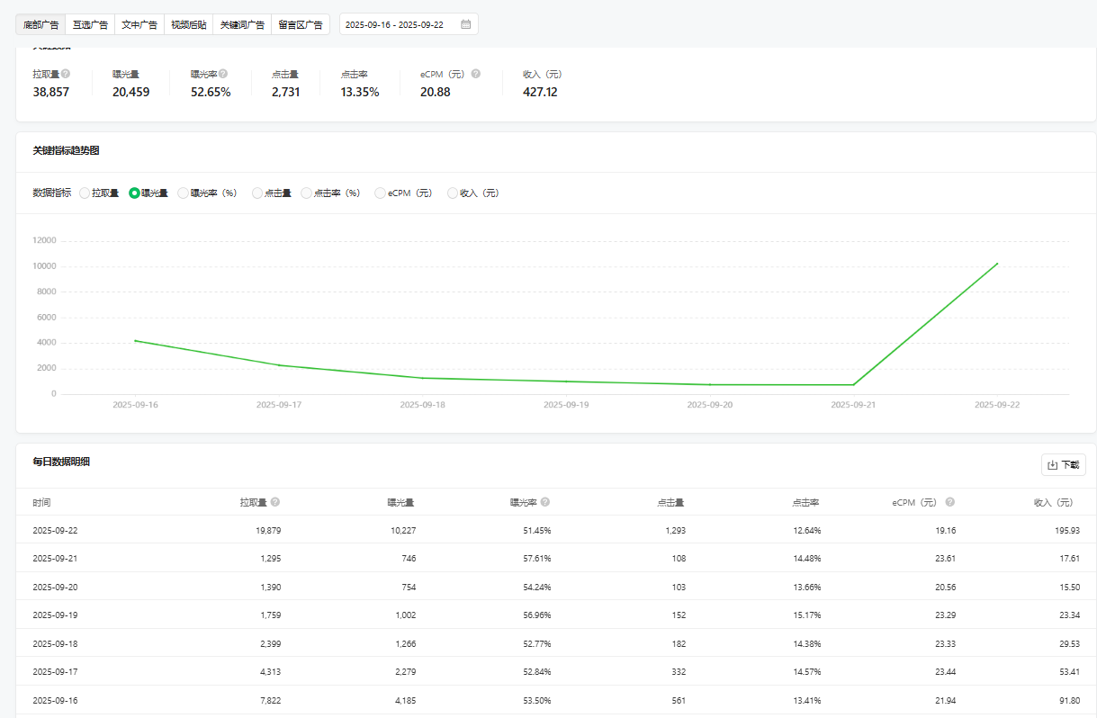
Task: Click summary 收入 value 427.12
Action: click(540, 92)
